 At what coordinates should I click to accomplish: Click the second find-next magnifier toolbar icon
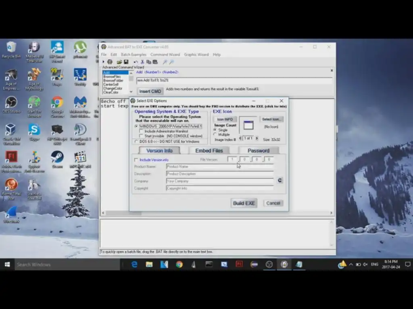(x=171, y=62)
